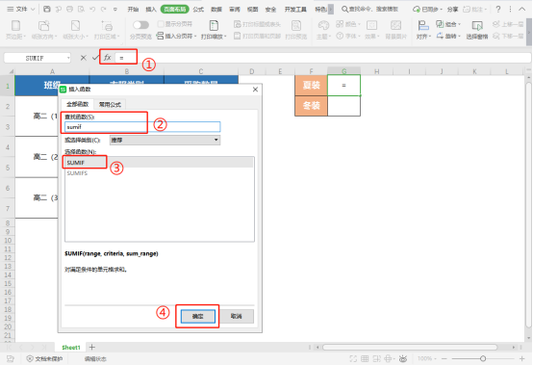Open the Align (对齐) tool
Screen dimensions: 533x365
(423, 29)
